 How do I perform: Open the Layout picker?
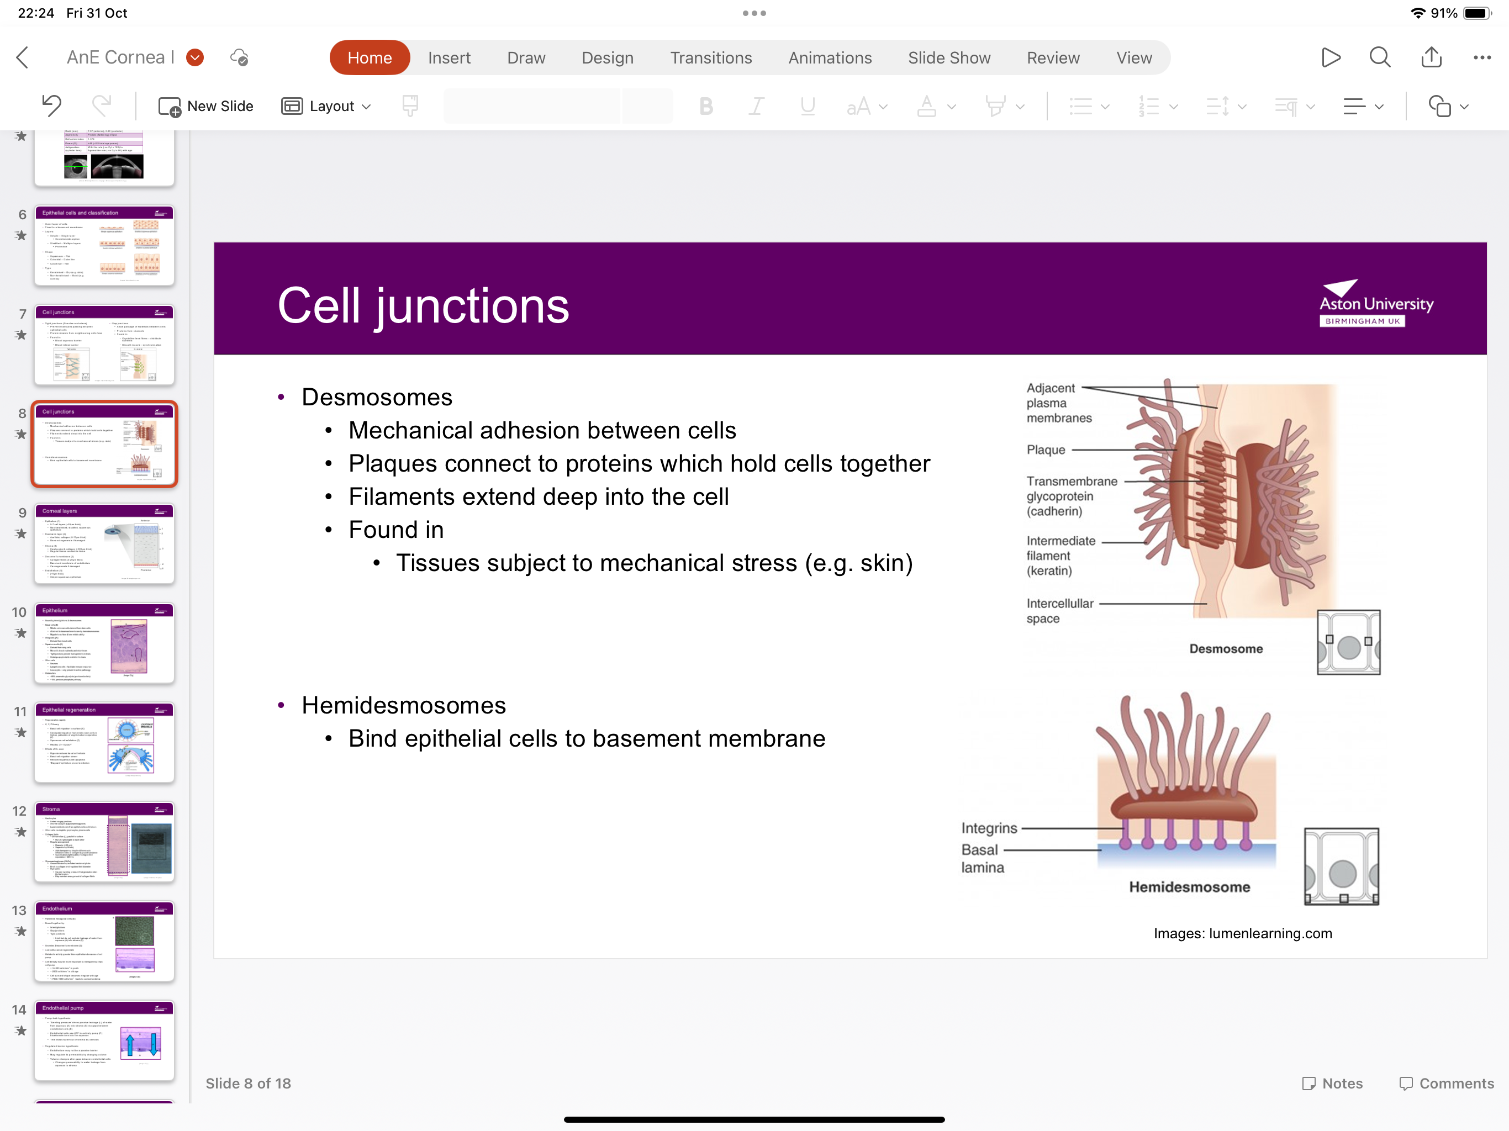326,105
